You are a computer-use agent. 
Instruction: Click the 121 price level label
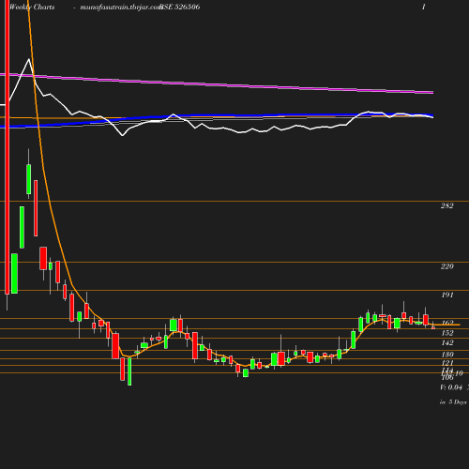(x=447, y=363)
